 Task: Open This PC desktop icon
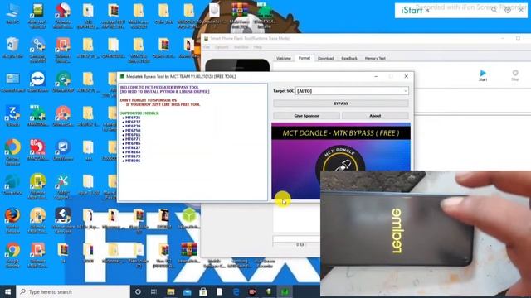(x=12, y=13)
